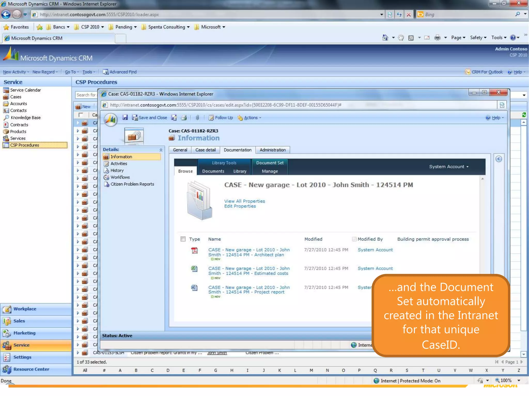Filter list by letter M in alphabet bar
Screen dimensions: 529x396
coord(311,370)
